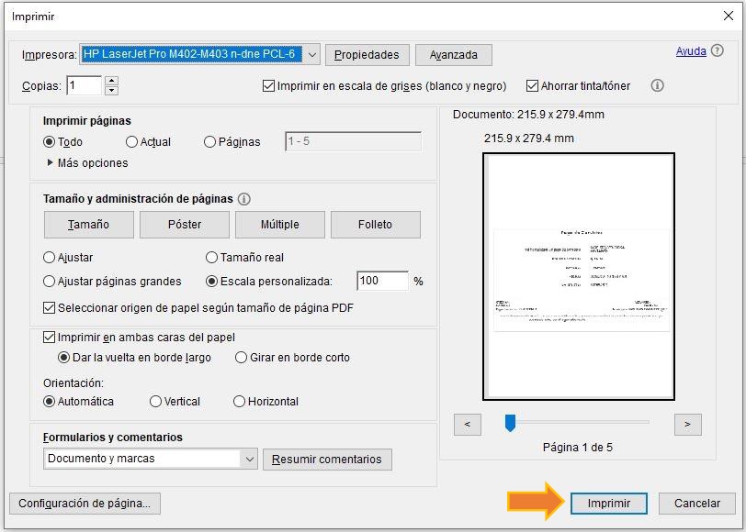Open the Documento y marcas dropdown

(249, 459)
